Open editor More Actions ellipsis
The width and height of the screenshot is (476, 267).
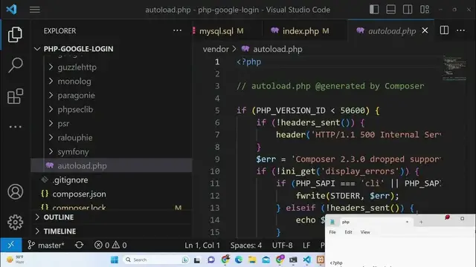click(x=460, y=30)
